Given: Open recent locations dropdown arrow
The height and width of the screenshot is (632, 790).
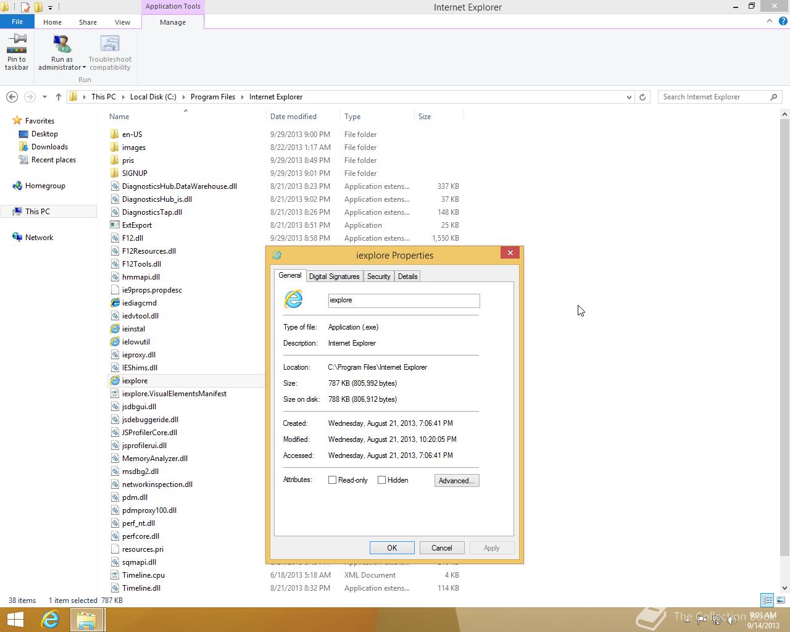Looking at the screenshot, I should click(x=44, y=97).
